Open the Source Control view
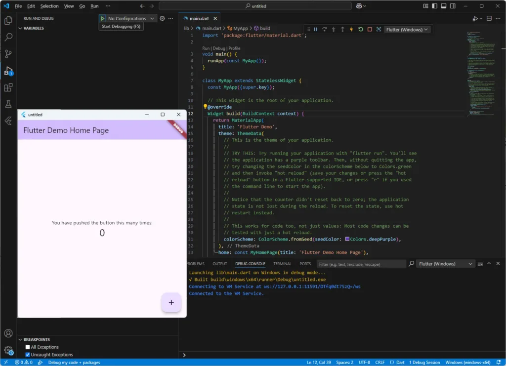506x366 pixels. tap(8, 54)
